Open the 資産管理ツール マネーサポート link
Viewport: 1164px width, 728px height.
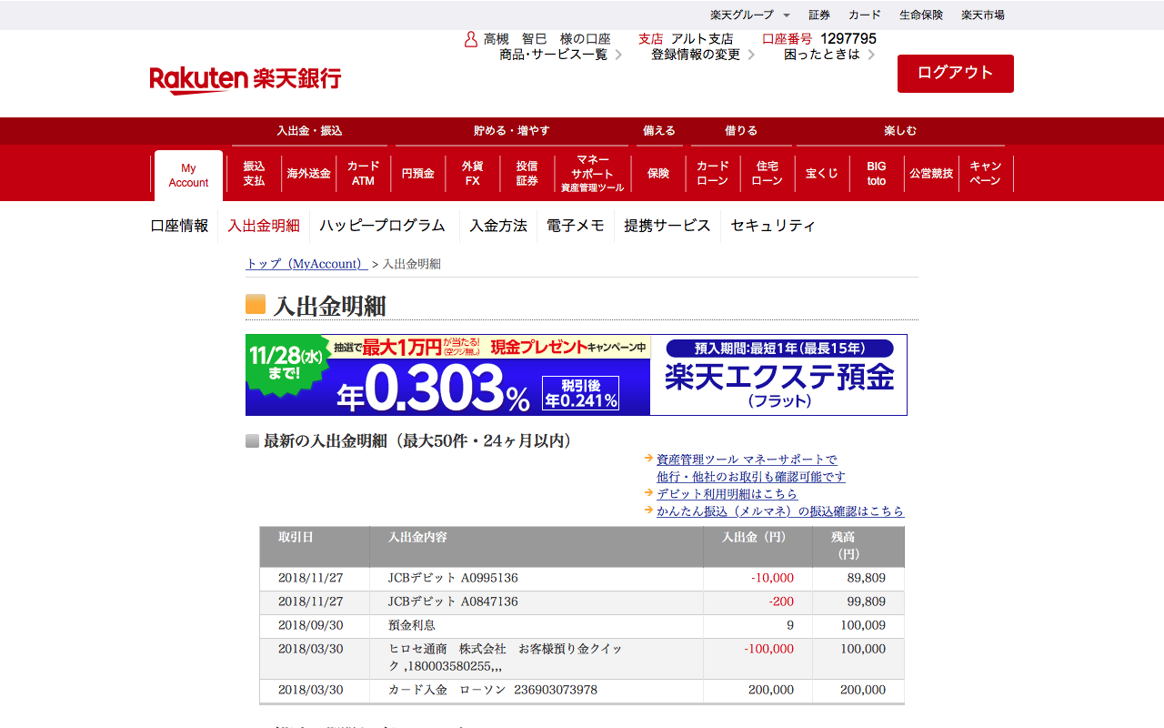(x=751, y=468)
